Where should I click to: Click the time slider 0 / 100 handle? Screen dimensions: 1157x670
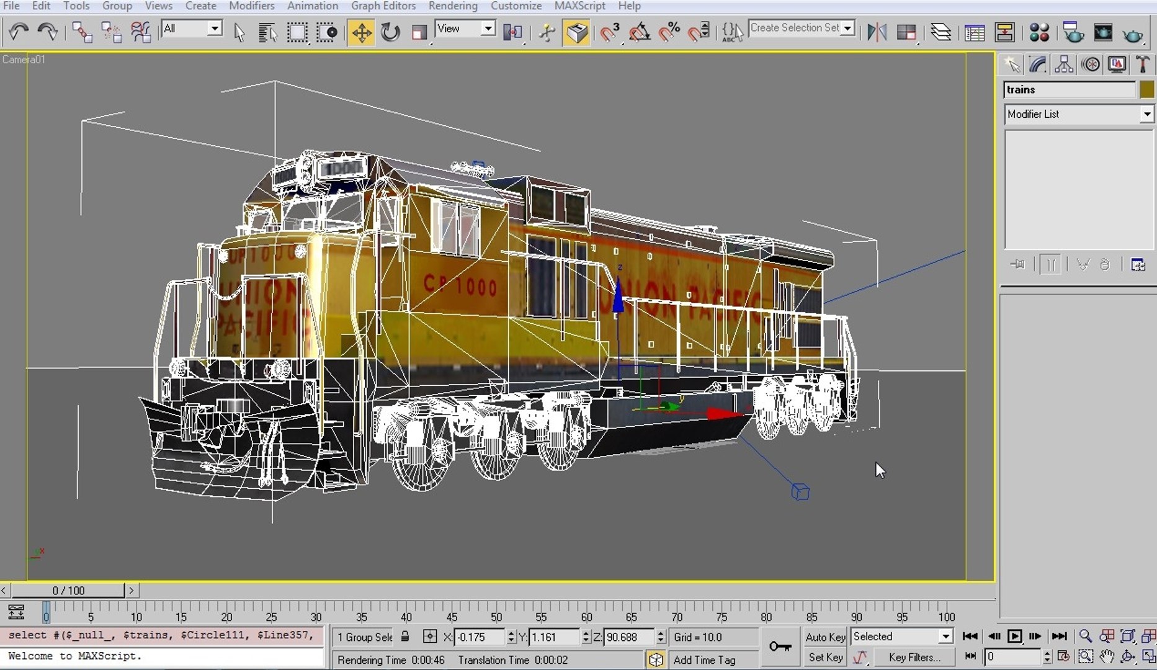click(x=68, y=591)
